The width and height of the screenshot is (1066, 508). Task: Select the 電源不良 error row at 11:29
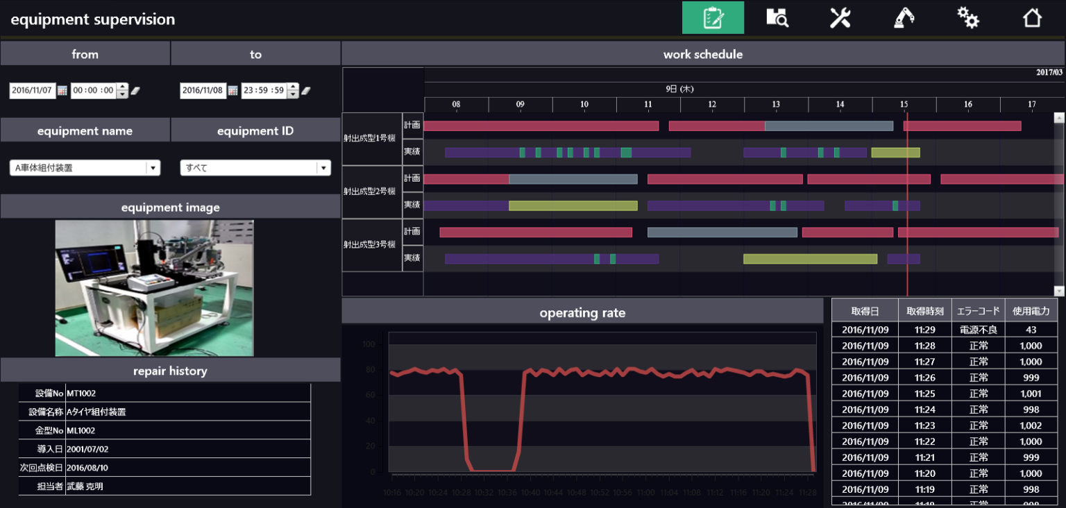(x=944, y=330)
